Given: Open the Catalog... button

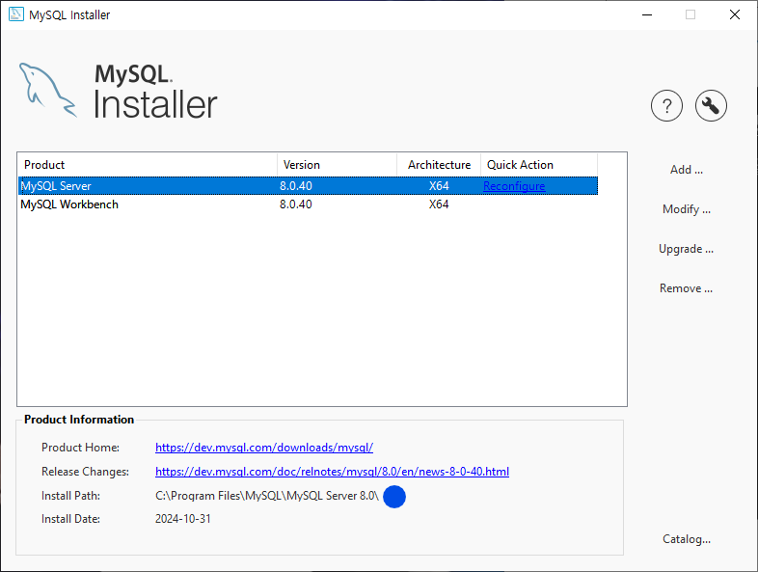Looking at the screenshot, I should (687, 539).
